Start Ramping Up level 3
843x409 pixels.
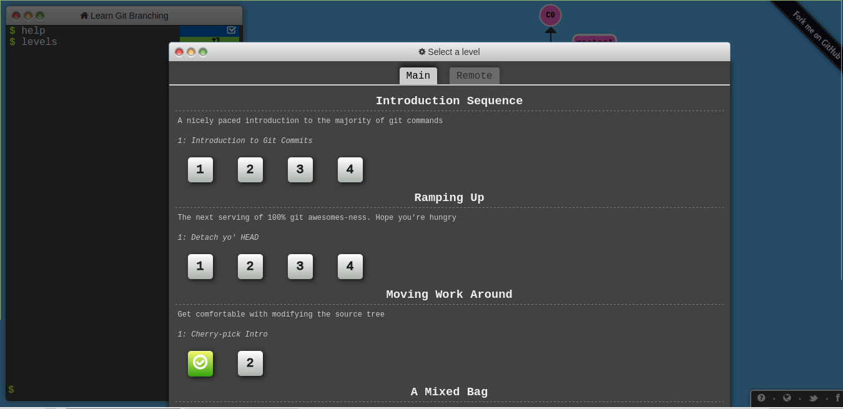(300, 266)
